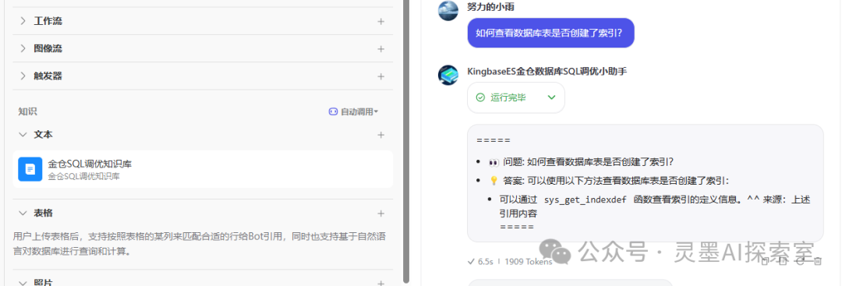Click the 1909 Tokens usage label
The image size is (842, 286).
(529, 262)
